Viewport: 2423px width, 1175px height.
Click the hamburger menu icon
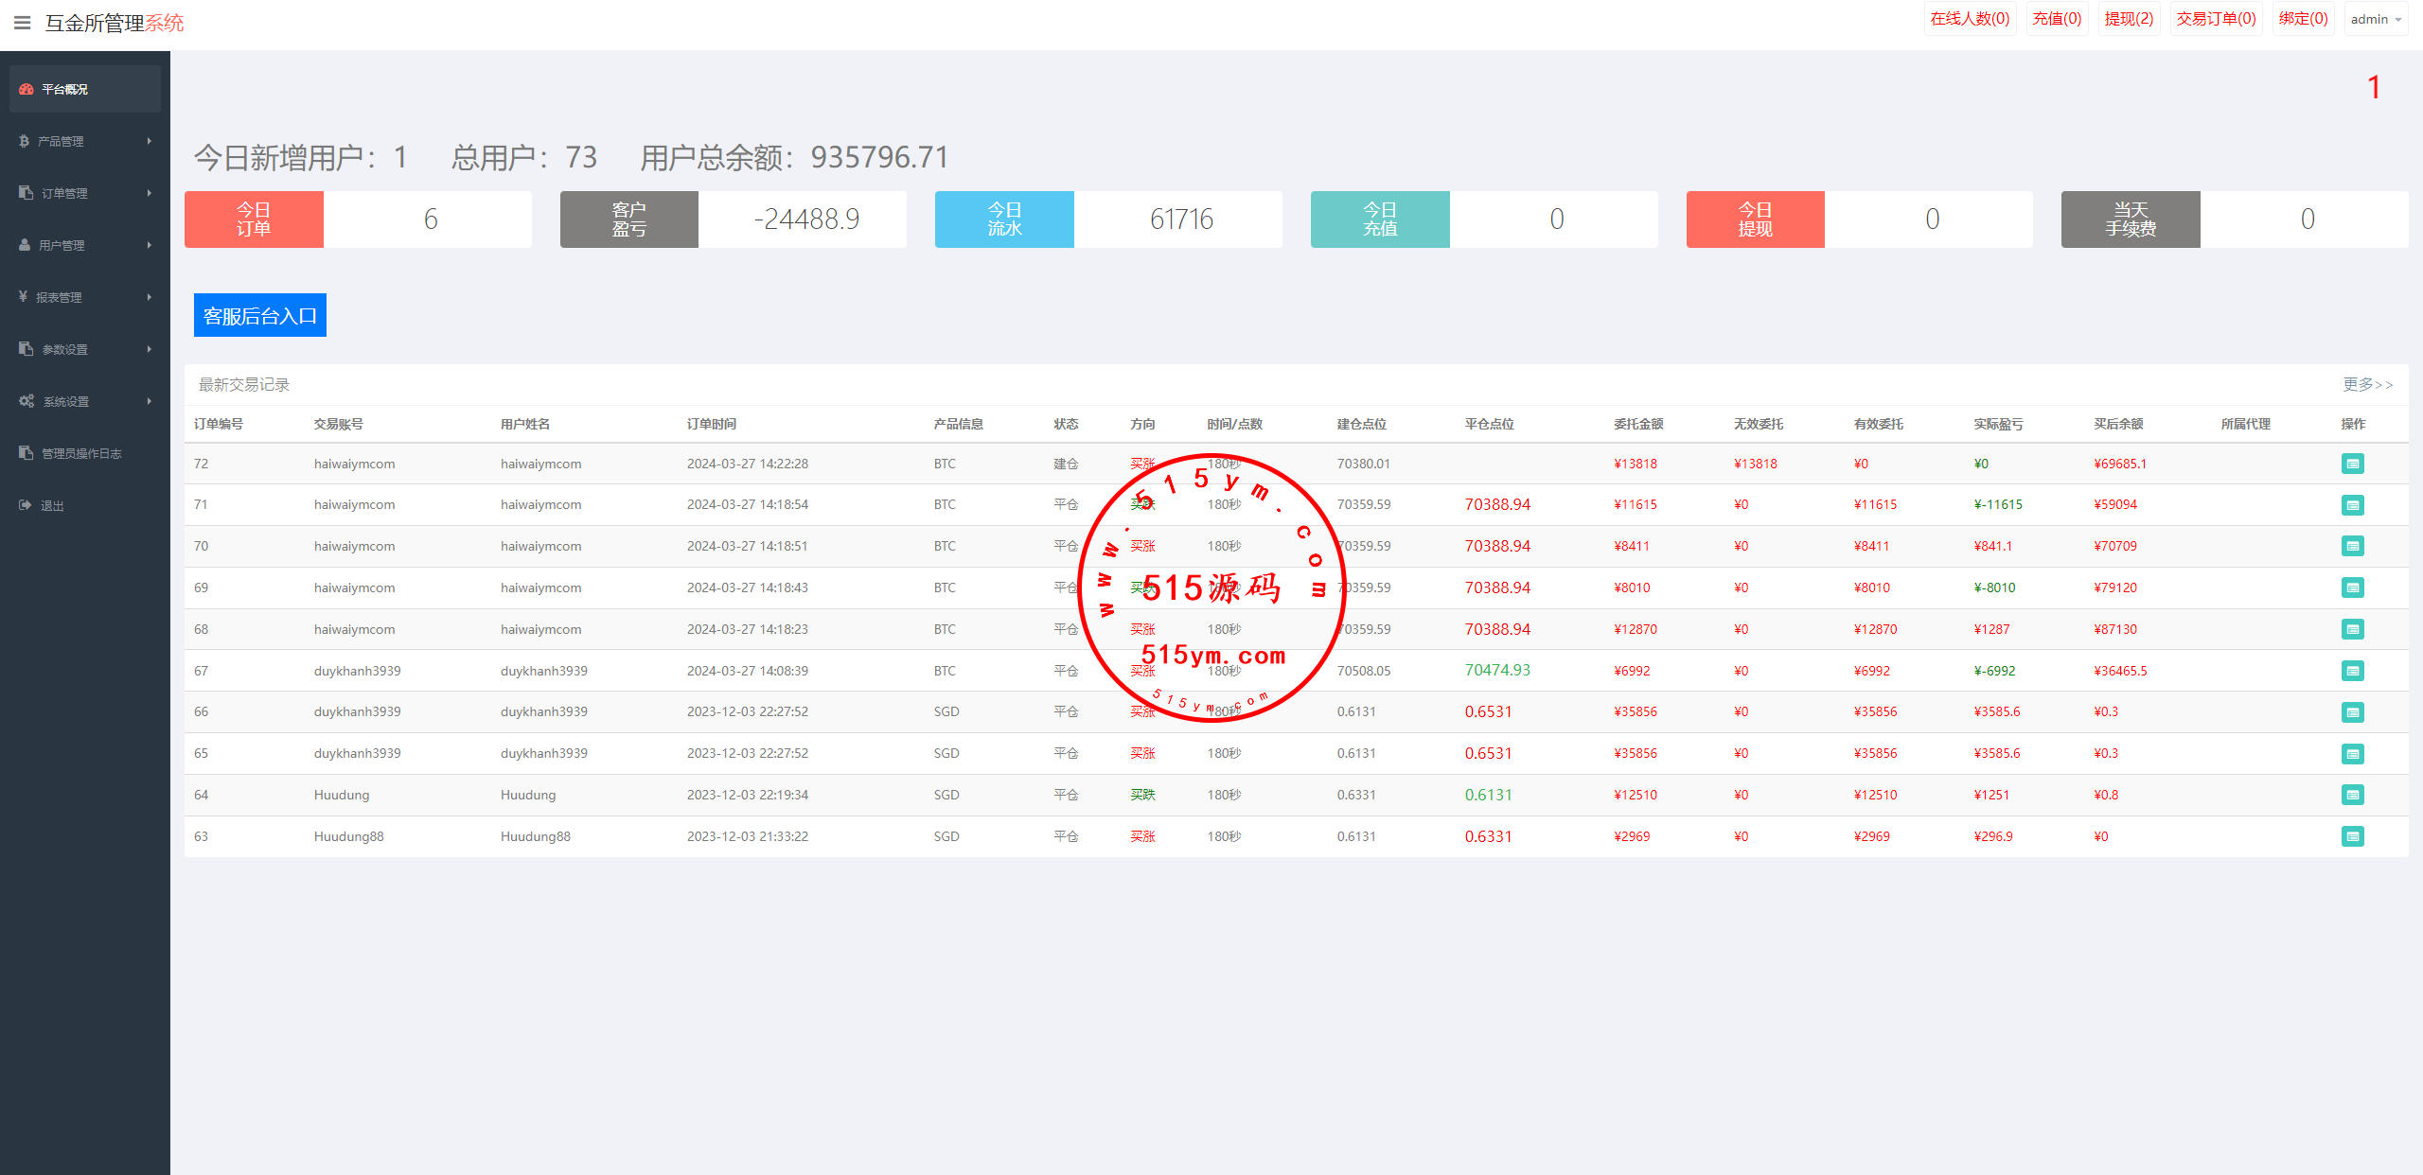click(22, 23)
